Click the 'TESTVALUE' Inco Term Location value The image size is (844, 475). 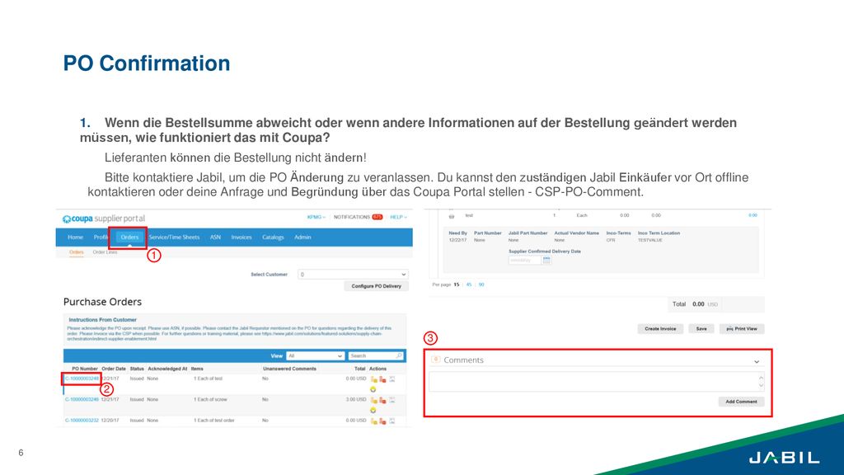point(650,240)
